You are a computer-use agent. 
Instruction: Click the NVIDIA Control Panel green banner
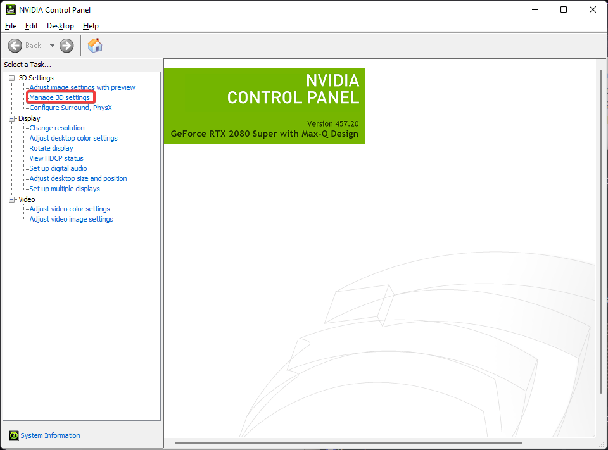[265, 106]
